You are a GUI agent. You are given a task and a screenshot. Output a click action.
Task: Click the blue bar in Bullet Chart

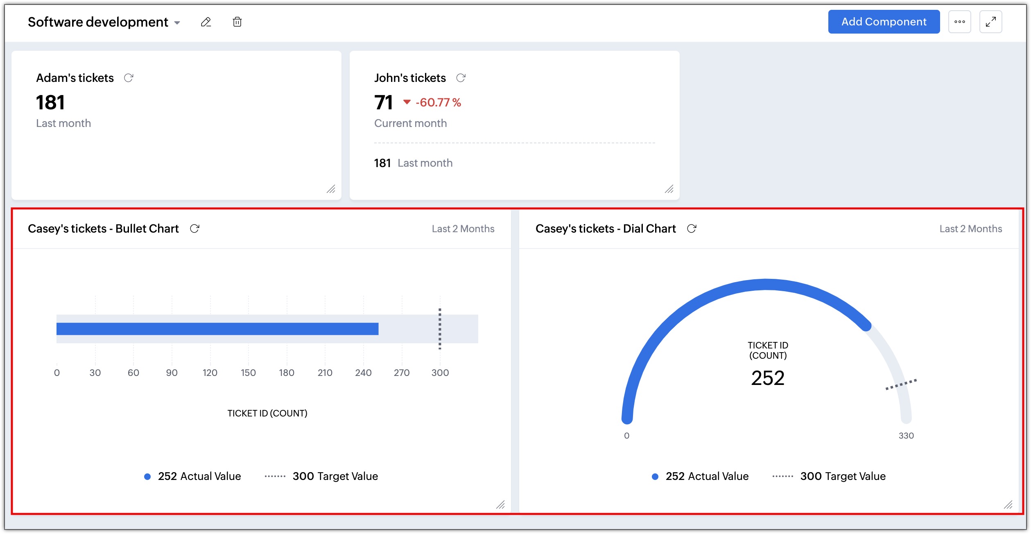click(217, 329)
